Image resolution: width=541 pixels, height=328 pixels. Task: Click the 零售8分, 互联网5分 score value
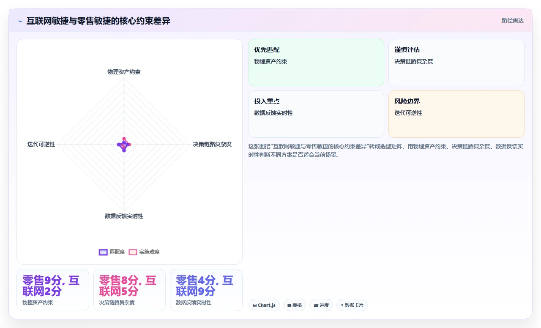pyautogui.click(x=128, y=286)
